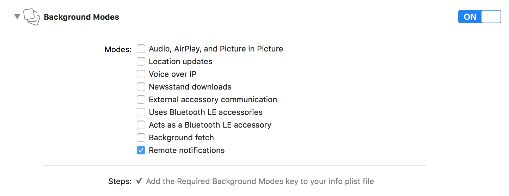The width and height of the screenshot is (509, 196).
Task: Tick the Voice over IP checkbox
Action: click(141, 74)
